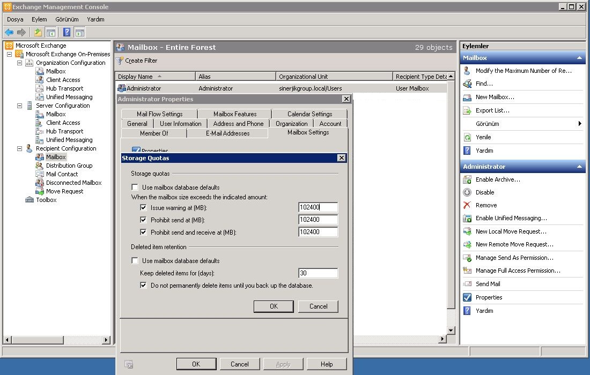Collapse Organization Configuration tree node
The image size is (590, 375).
tap(19, 63)
